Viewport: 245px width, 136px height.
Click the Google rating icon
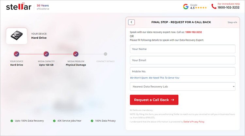186,6
